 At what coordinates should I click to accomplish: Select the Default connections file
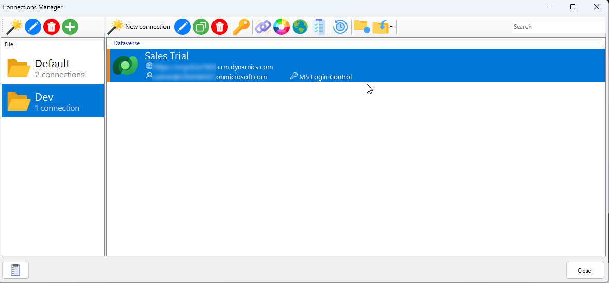point(53,67)
